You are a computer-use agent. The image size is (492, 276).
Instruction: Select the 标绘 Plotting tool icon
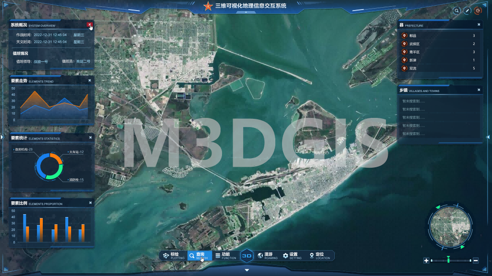pyautogui.click(x=165, y=256)
